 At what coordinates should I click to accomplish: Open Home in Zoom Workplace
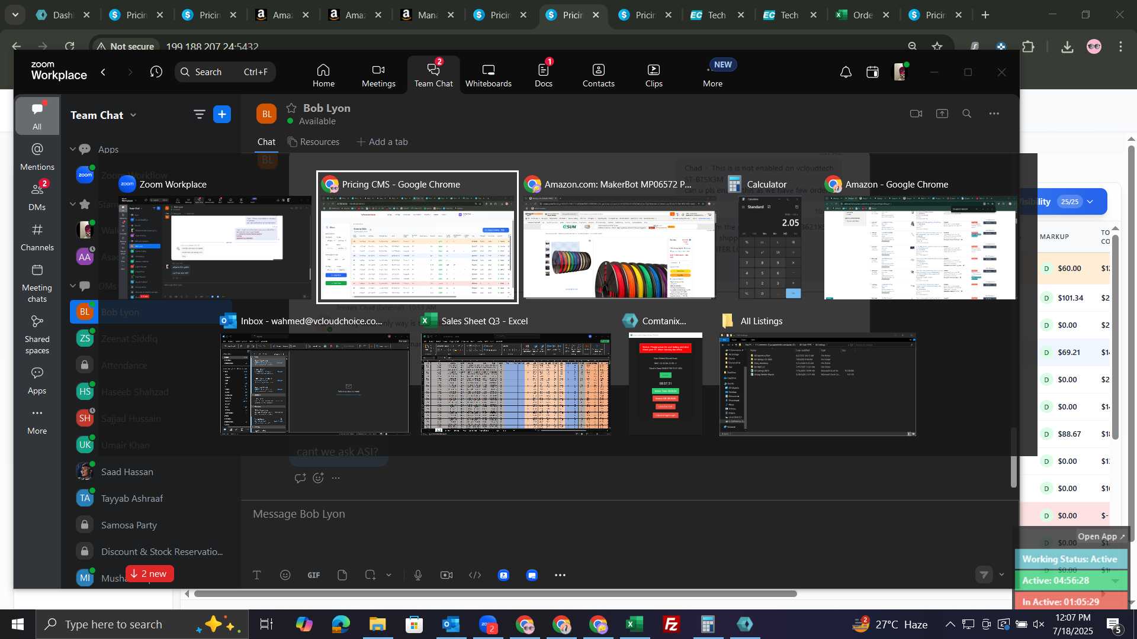(323, 75)
